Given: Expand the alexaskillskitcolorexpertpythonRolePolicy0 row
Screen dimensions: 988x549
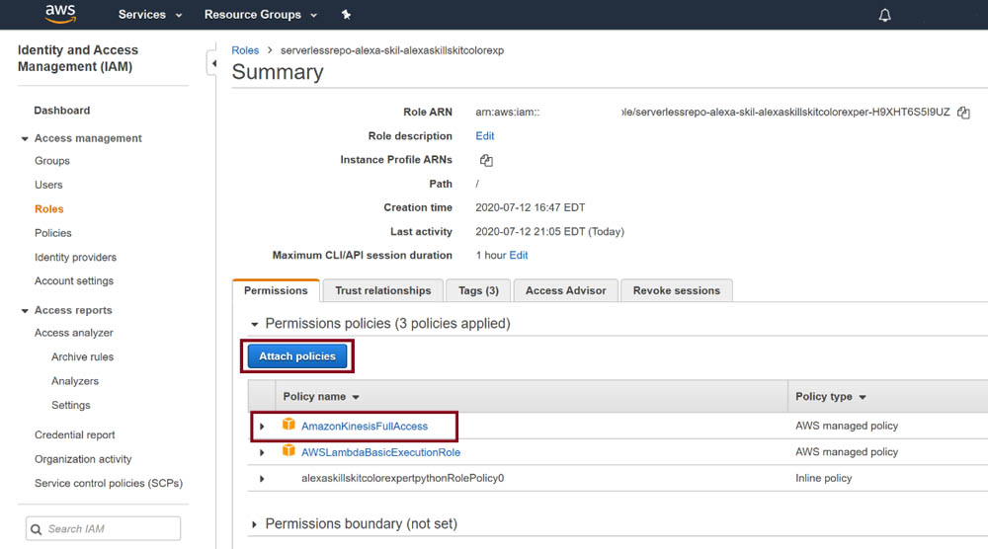Looking at the screenshot, I should coord(262,479).
